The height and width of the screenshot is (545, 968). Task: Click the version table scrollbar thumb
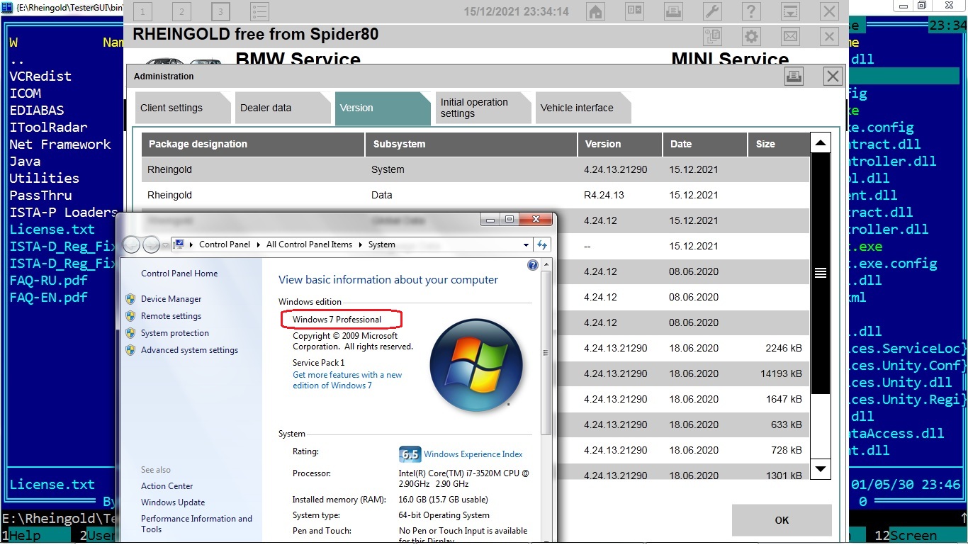click(820, 273)
